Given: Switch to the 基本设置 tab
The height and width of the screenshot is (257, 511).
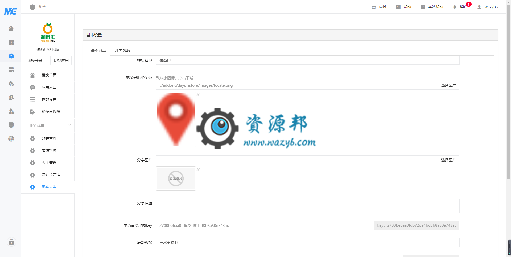Looking at the screenshot, I should (x=98, y=50).
